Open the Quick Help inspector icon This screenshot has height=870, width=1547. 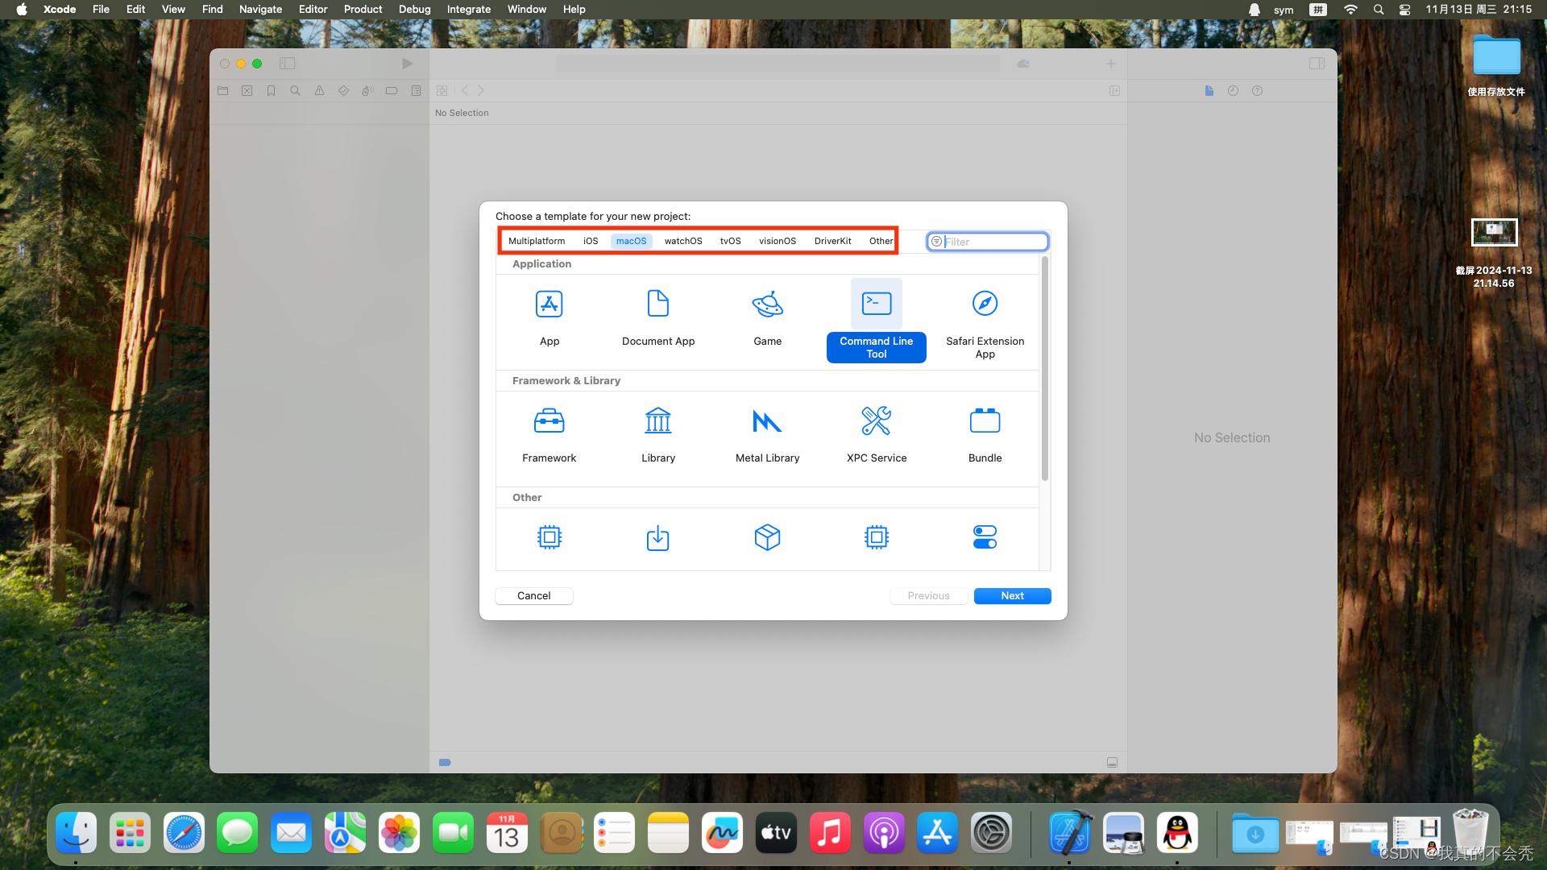[x=1258, y=91]
